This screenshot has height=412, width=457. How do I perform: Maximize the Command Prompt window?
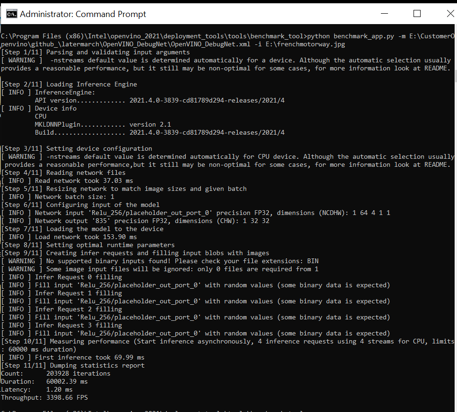pyautogui.click(x=417, y=14)
